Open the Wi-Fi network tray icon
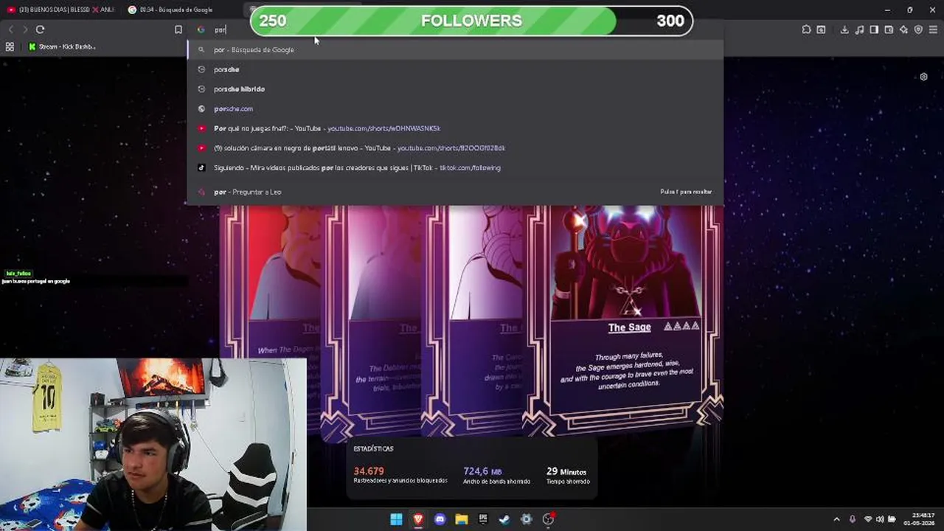The width and height of the screenshot is (944, 531). 868,519
